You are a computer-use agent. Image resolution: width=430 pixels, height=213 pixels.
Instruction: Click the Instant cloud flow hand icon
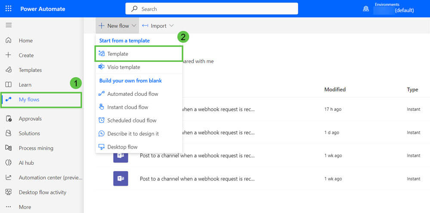(x=101, y=107)
